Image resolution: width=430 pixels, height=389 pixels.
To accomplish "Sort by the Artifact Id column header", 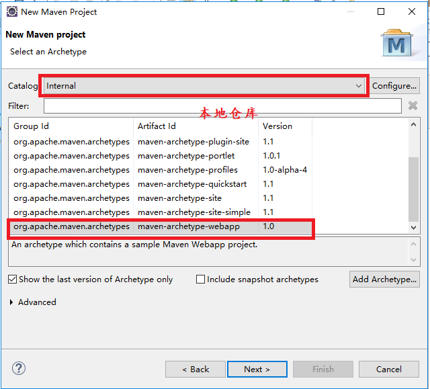I will (x=196, y=126).
